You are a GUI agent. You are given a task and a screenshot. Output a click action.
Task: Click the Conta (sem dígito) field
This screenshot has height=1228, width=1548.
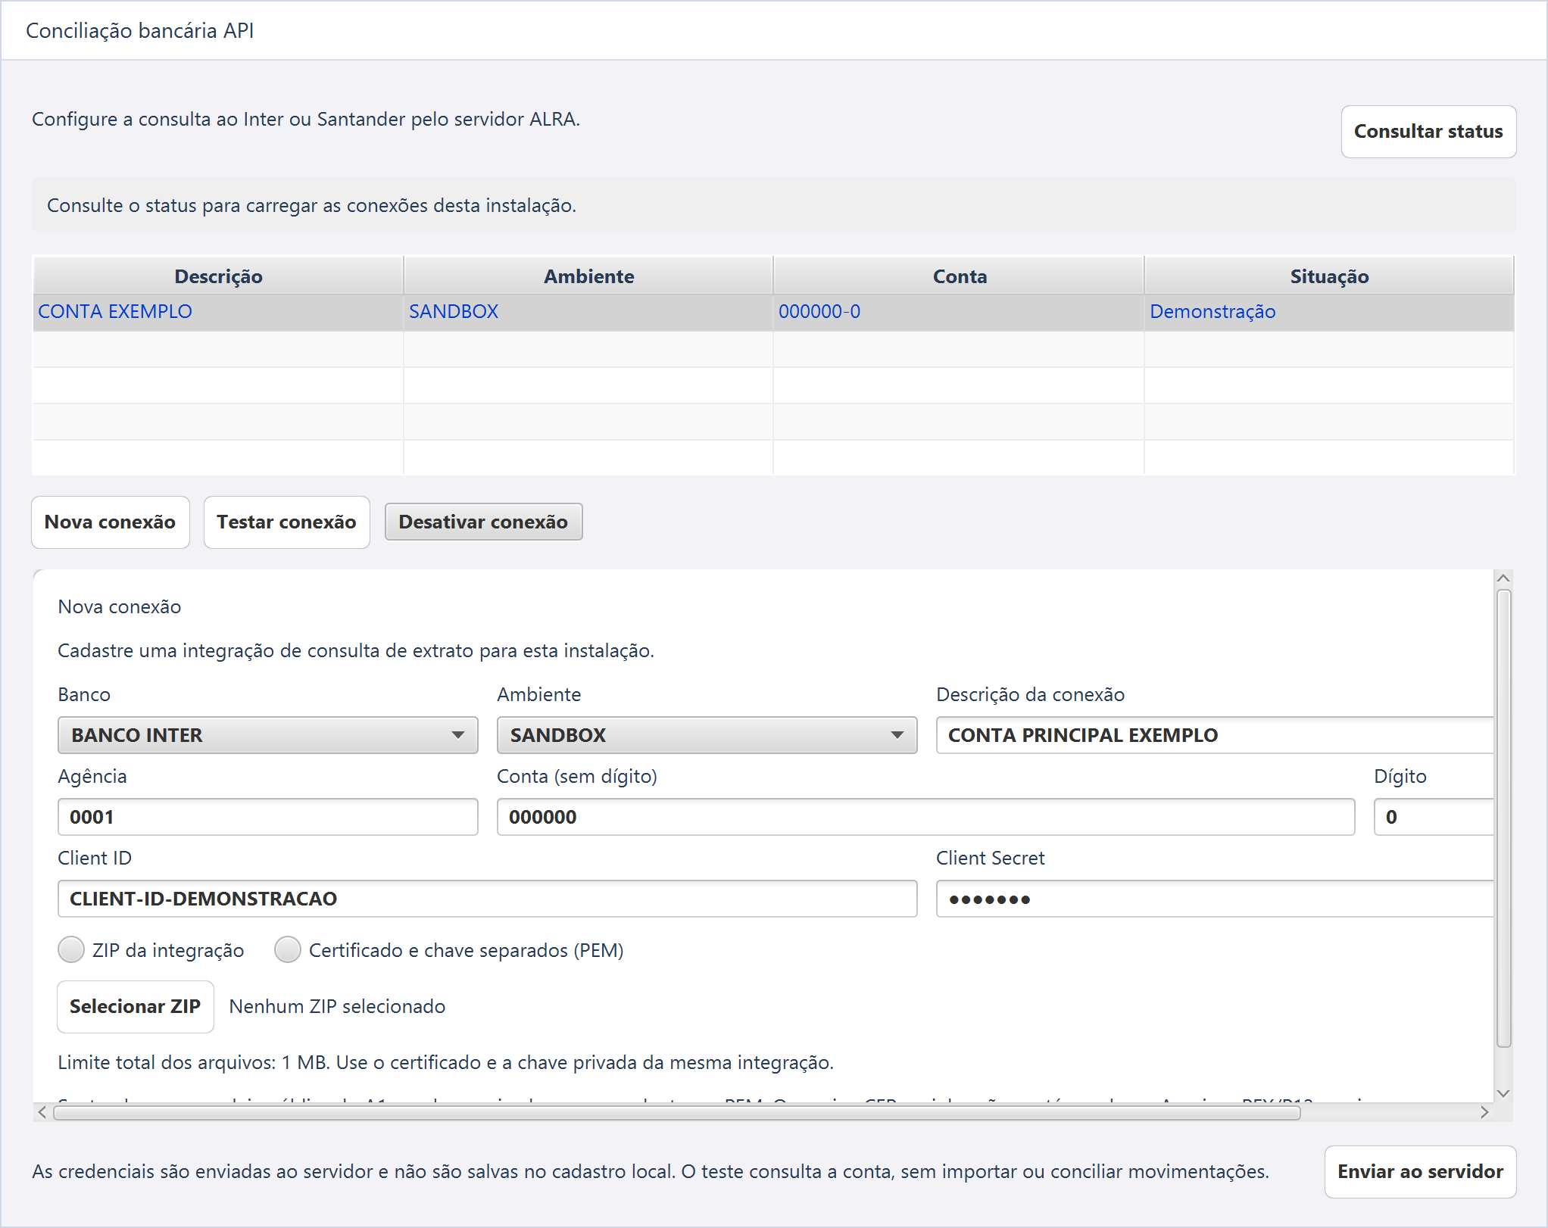[x=926, y=817]
